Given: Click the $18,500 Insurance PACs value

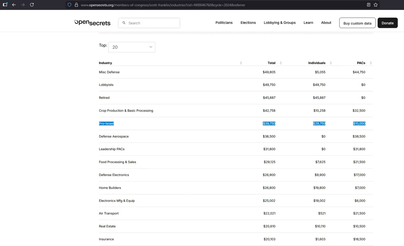Looking at the screenshot, I should [x=359, y=239].
